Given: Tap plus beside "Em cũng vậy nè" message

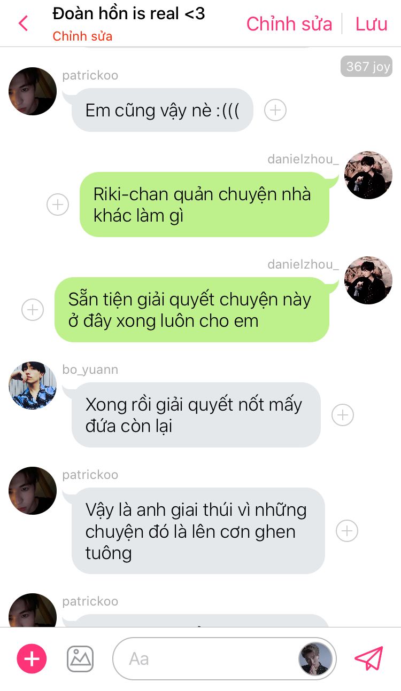Looking at the screenshot, I should (x=275, y=110).
